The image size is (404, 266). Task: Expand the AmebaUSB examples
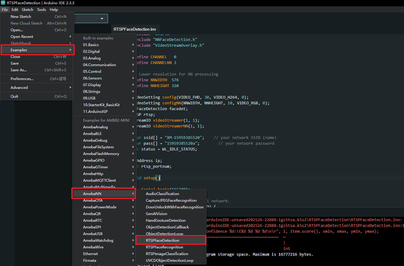pyautogui.click(x=105, y=234)
